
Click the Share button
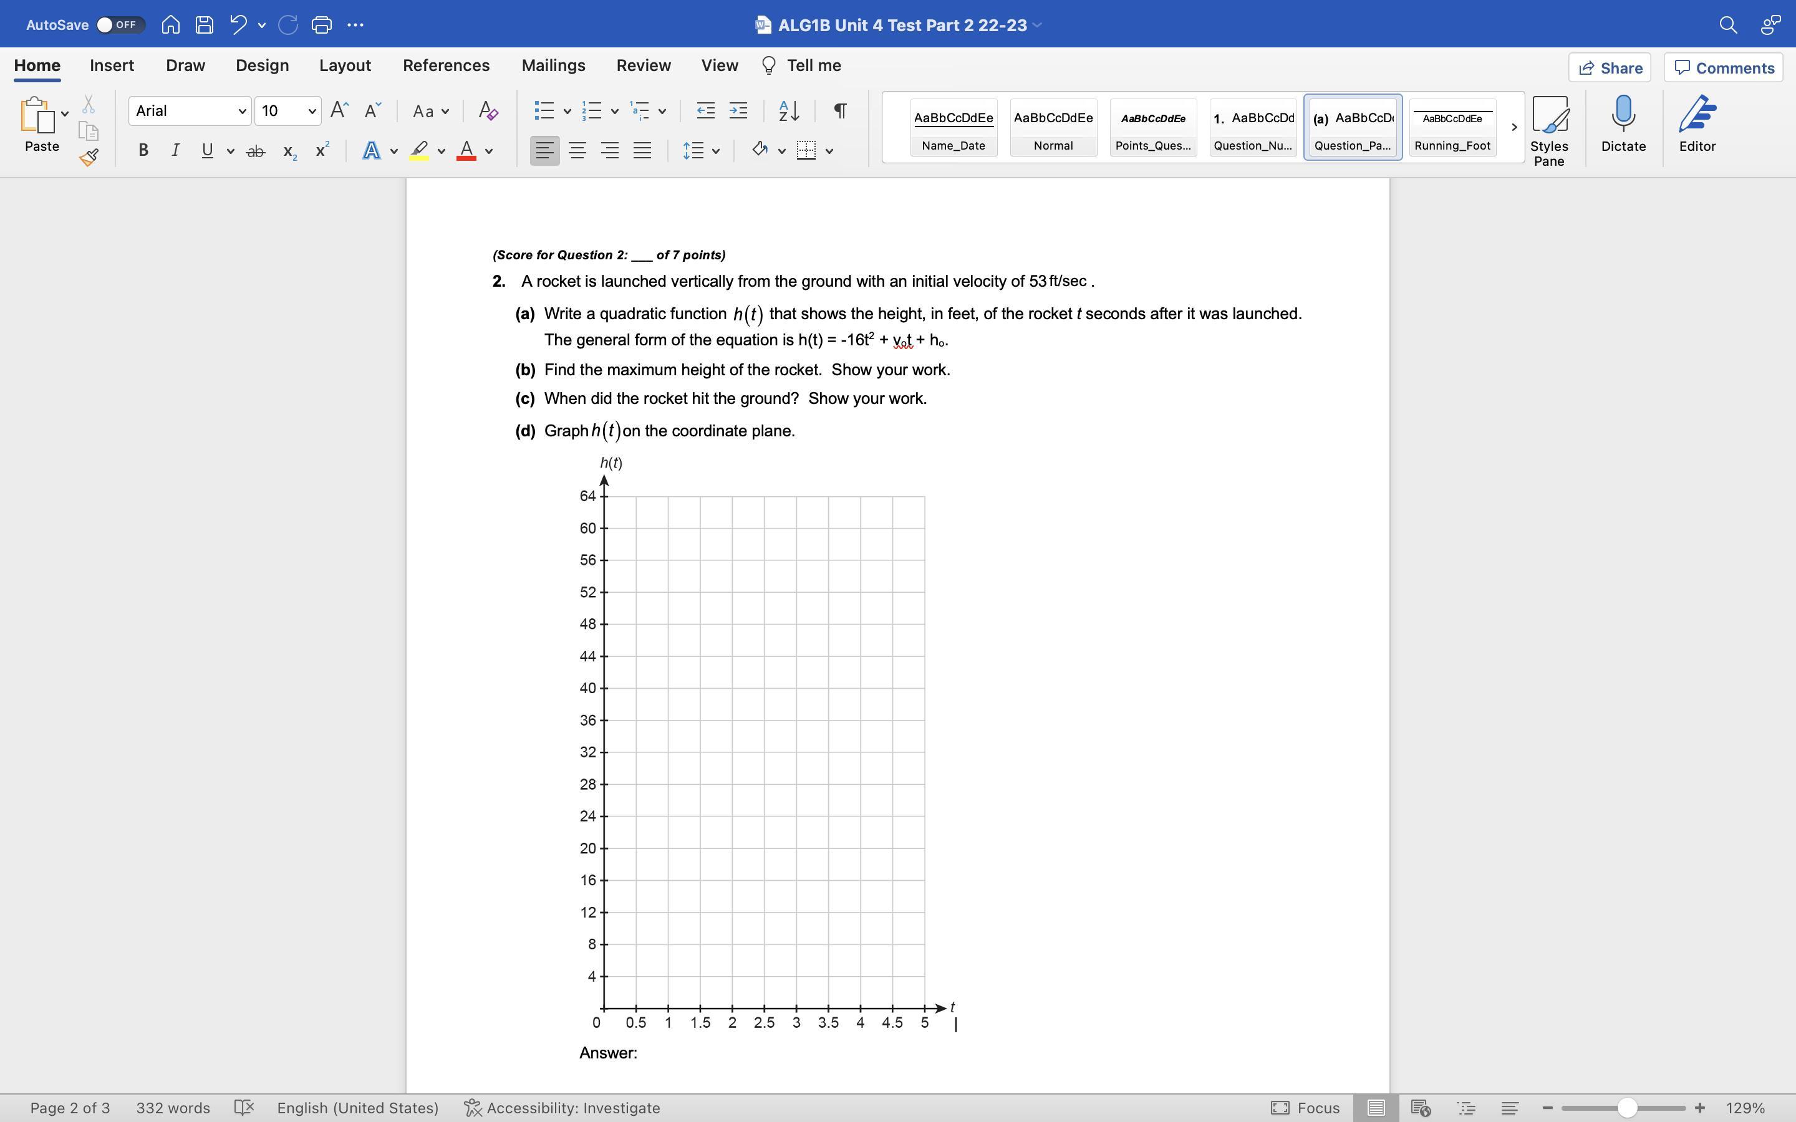[x=1610, y=67]
